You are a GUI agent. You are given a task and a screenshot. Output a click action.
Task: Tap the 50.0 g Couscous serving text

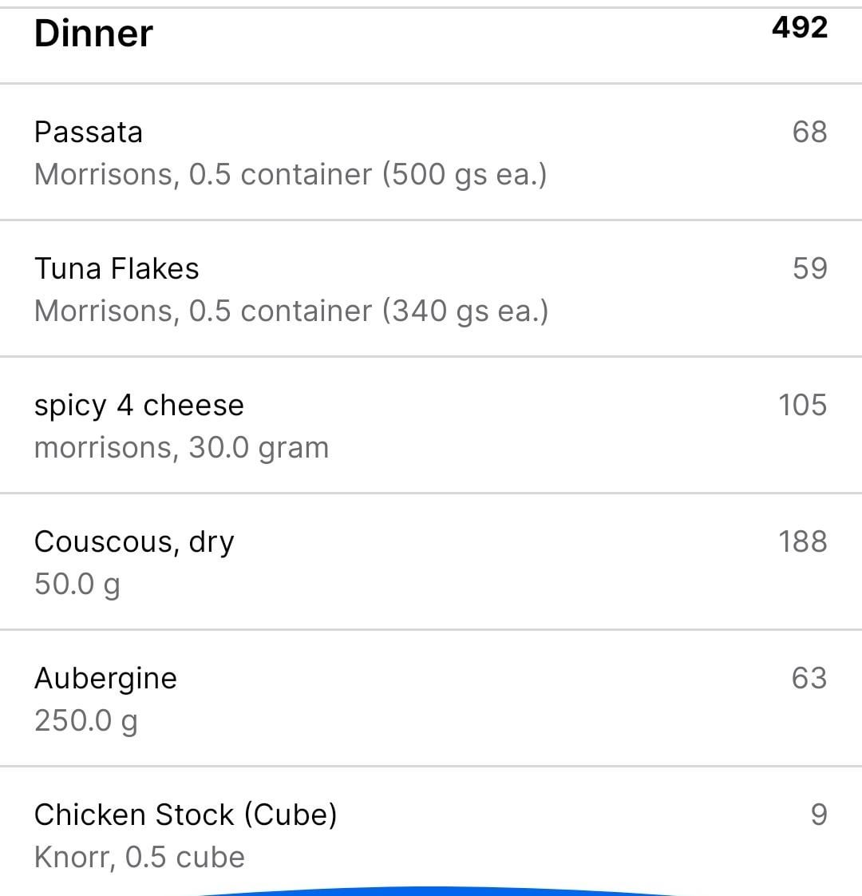tap(77, 585)
